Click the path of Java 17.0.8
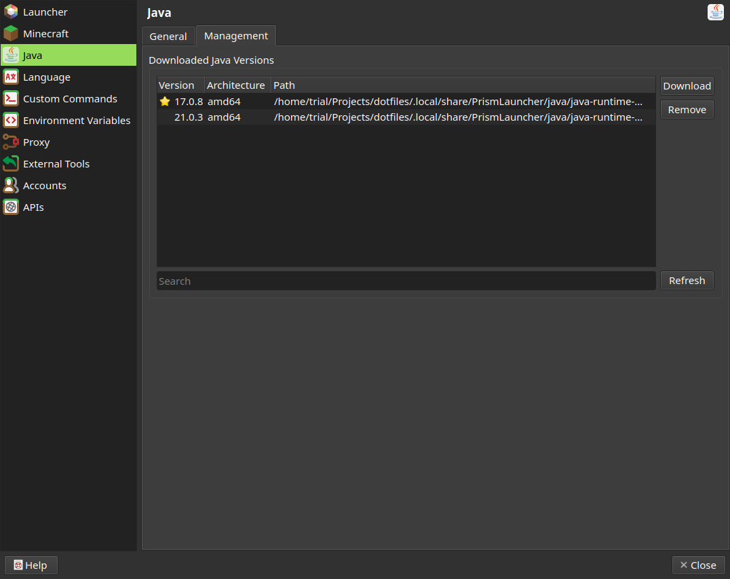The height and width of the screenshot is (579, 730). point(458,102)
